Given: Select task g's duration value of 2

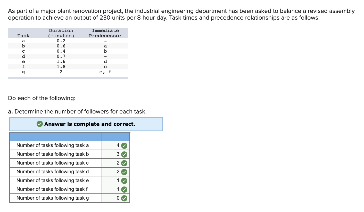Looking at the screenshot, I should [x=61, y=72].
